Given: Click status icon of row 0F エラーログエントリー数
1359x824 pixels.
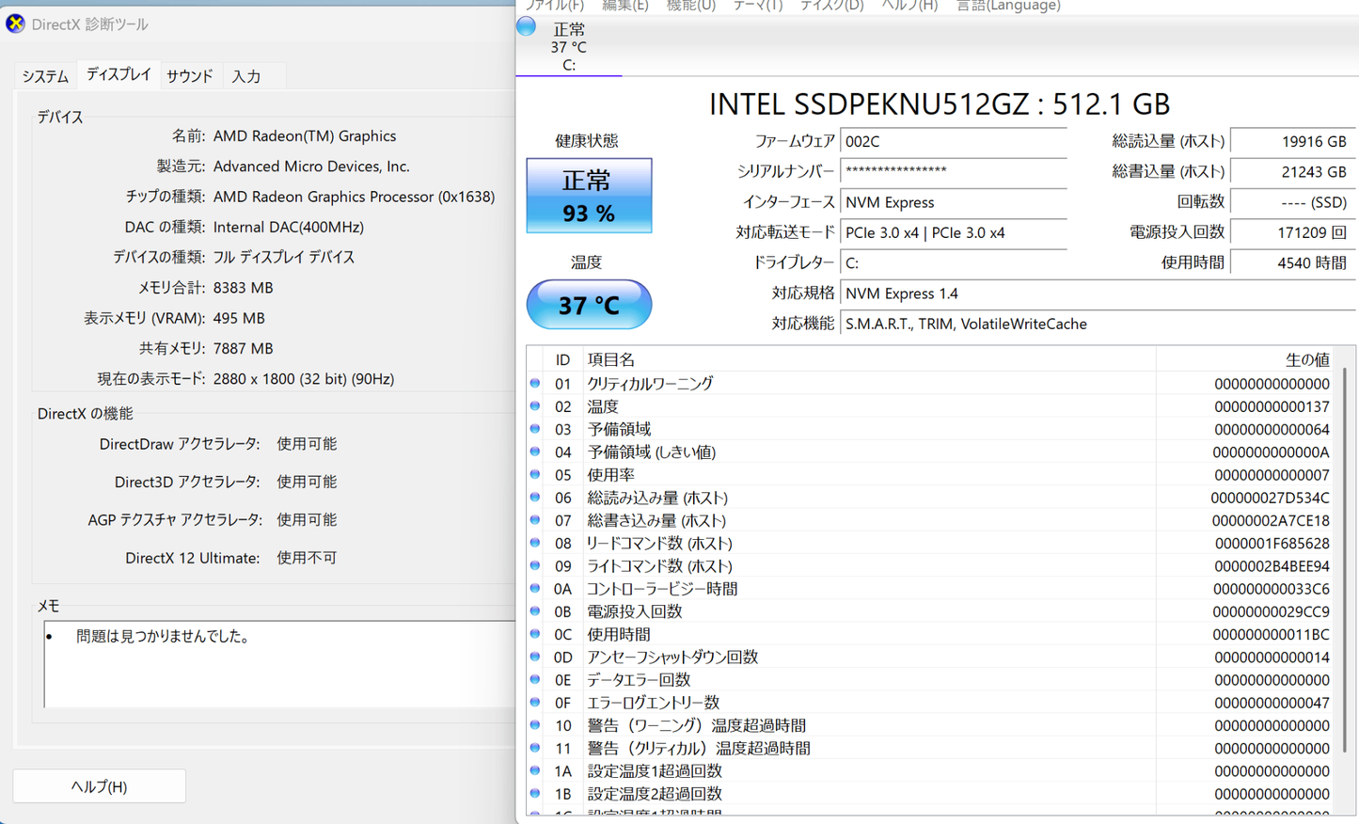Looking at the screenshot, I should tap(535, 703).
